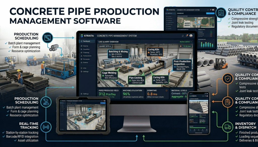Click the green icon in Pipe Casting callout
The height and width of the screenshot is (147, 258).
tap(130, 81)
